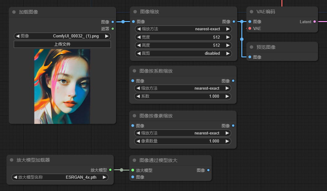Viewport: 327px width, 191px height.
Task: Open the 图像 file selector showing ComfyUI_00032_ (1).png
Action: 62,36
